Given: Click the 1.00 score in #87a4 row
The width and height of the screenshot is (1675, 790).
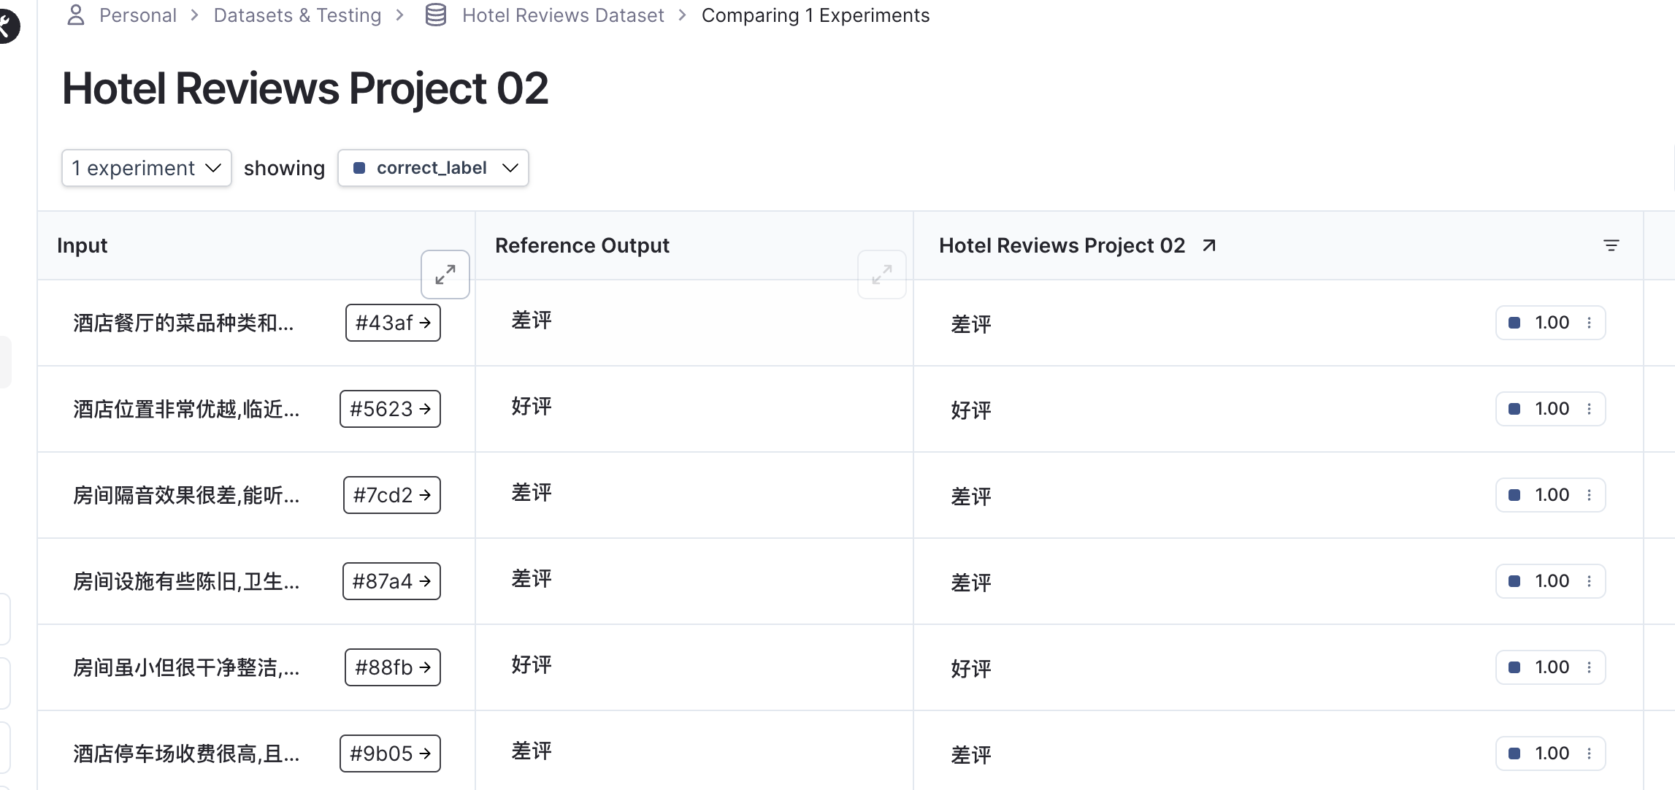Looking at the screenshot, I should [1552, 581].
